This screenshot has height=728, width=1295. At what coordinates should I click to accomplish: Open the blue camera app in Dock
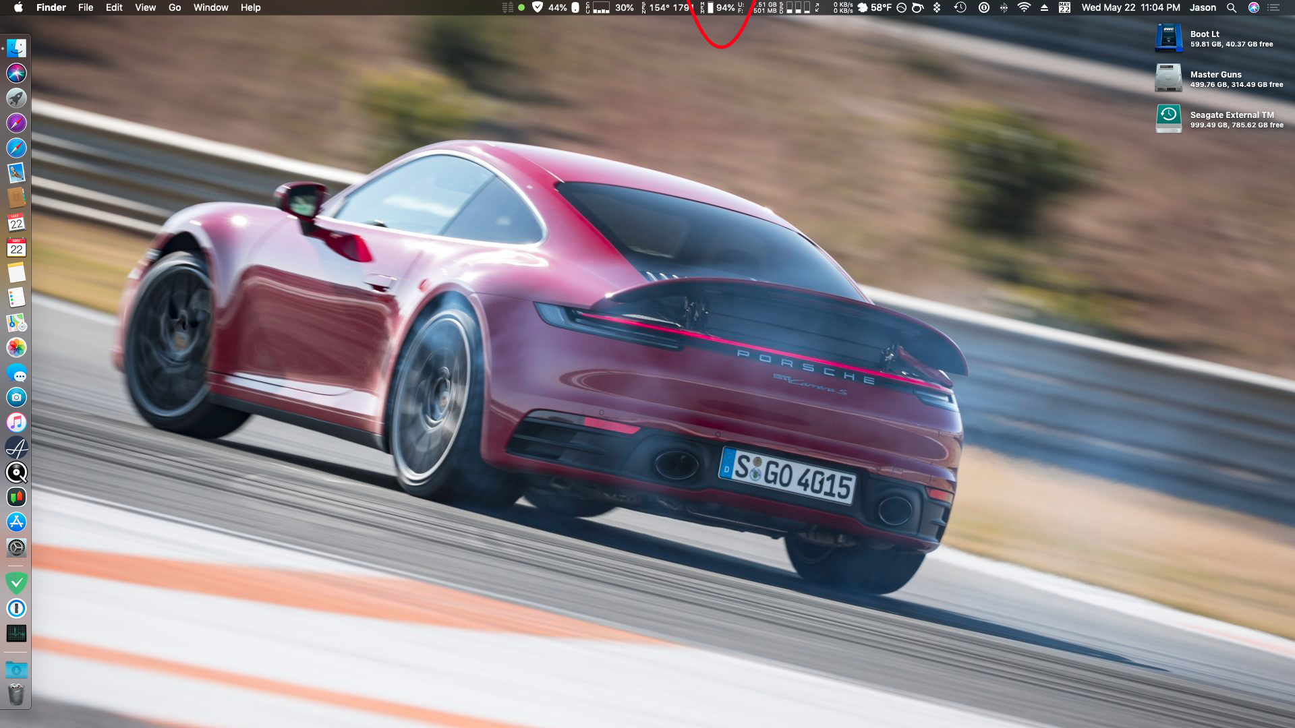coord(16,397)
